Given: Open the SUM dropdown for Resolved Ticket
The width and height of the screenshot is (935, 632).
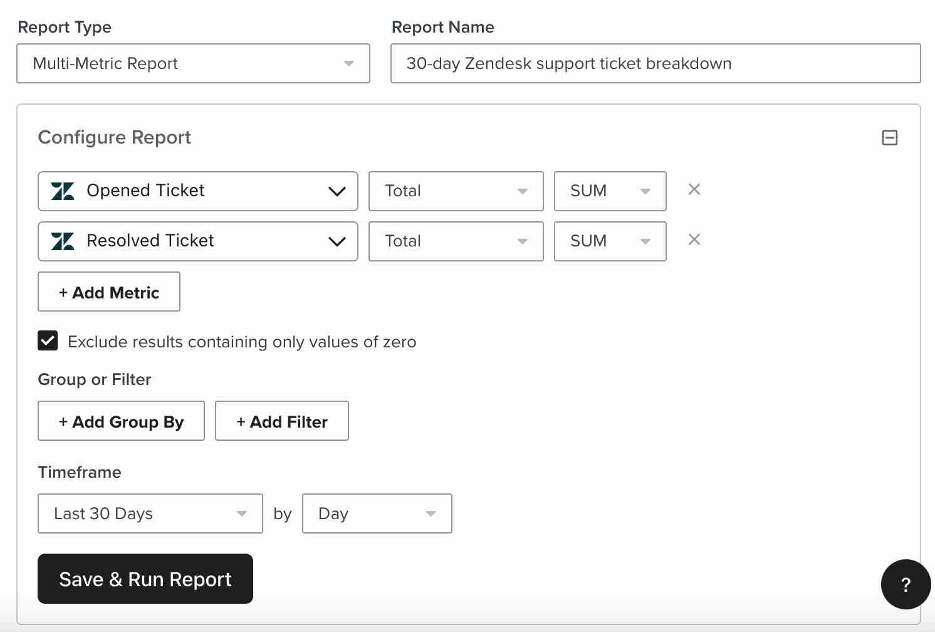Looking at the screenshot, I should pyautogui.click(x=645, y=241).
